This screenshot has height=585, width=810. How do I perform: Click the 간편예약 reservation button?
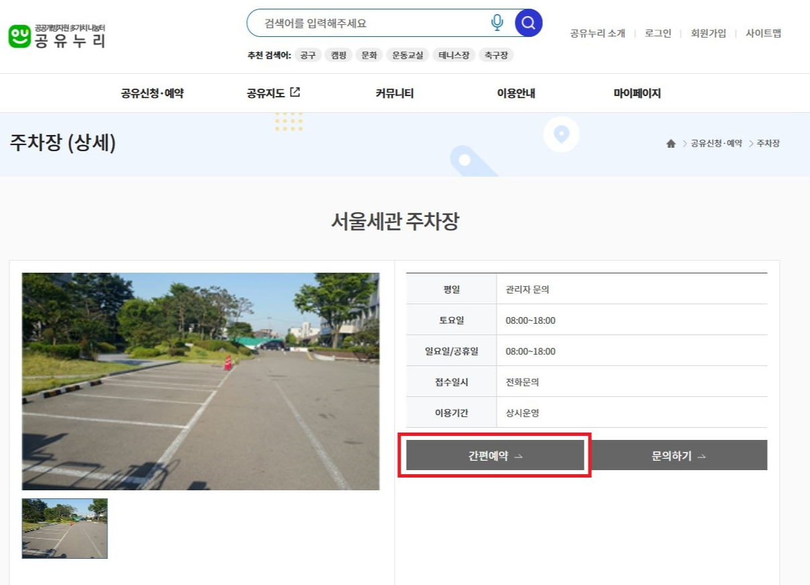(495, 455)
